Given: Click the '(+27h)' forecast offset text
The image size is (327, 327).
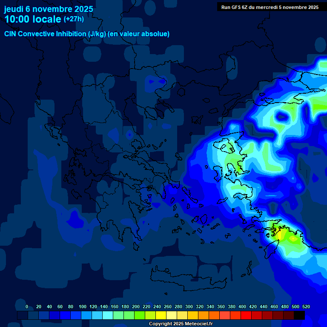Looking at the screenshot, I should coord(74,19).
